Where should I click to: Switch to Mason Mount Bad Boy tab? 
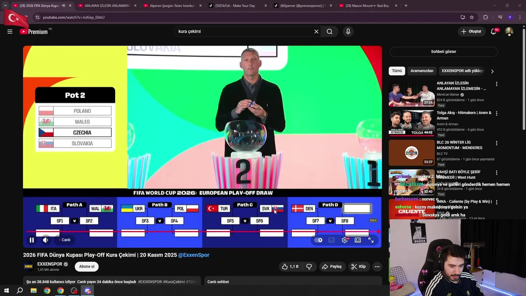click(367, 6)
